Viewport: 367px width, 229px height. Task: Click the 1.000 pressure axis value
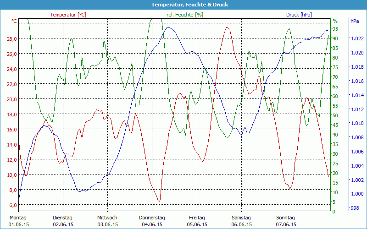357,194
